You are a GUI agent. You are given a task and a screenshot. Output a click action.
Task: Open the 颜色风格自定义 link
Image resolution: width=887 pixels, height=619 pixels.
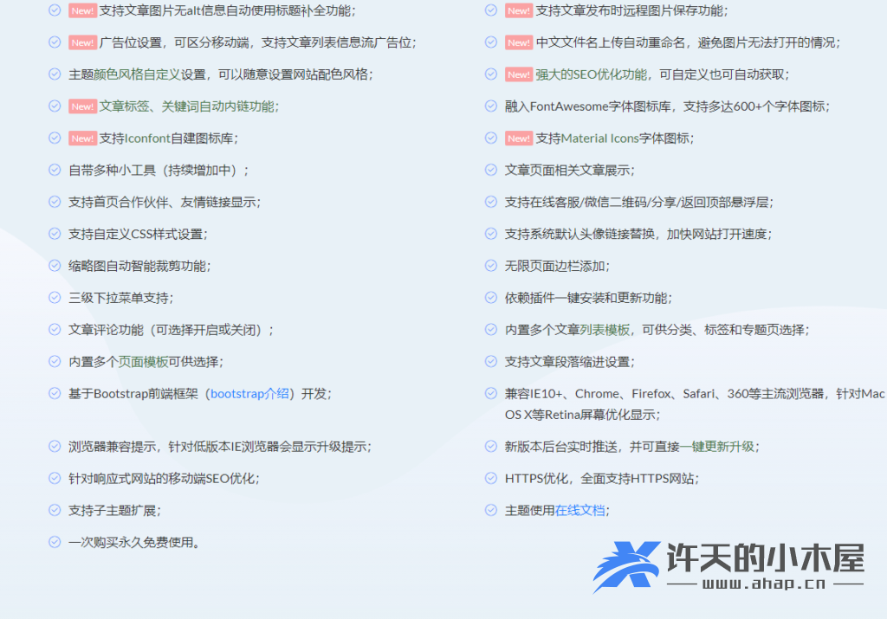tap(137, 74)
